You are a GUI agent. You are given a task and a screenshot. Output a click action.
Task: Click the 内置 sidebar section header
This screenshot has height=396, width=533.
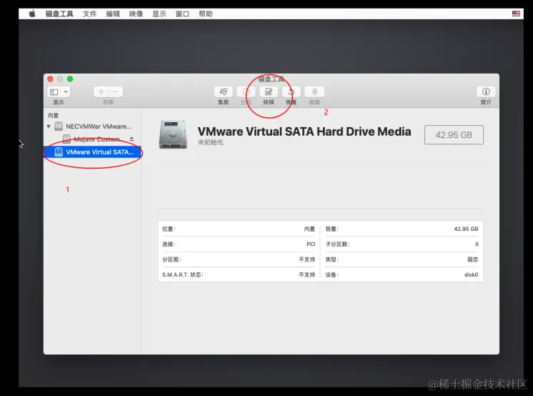[x=54, y=116]
